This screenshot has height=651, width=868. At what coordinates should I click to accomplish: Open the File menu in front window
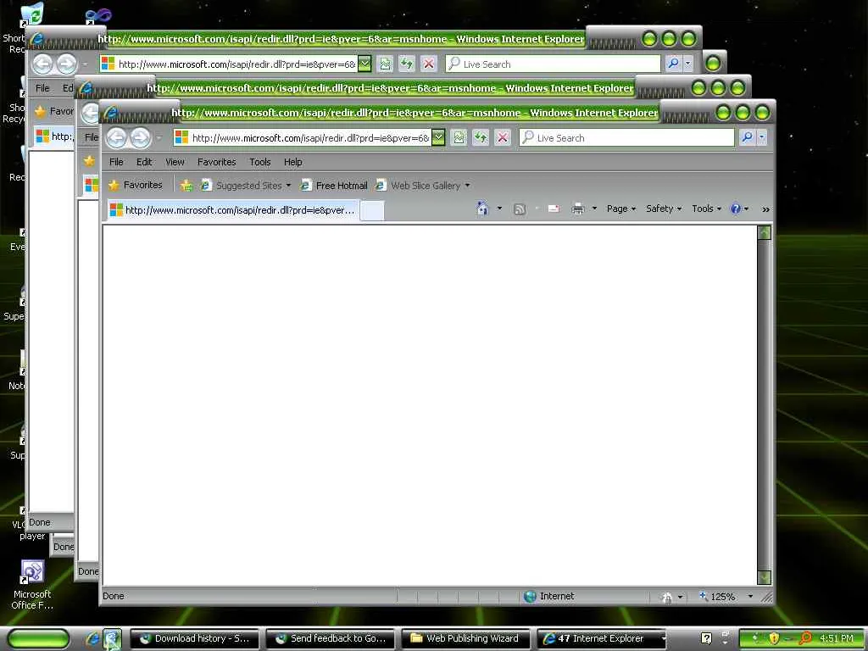[x=116, y=162]
